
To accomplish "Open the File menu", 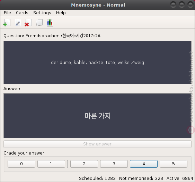I will pyautogui.click(x=7, y=13).
